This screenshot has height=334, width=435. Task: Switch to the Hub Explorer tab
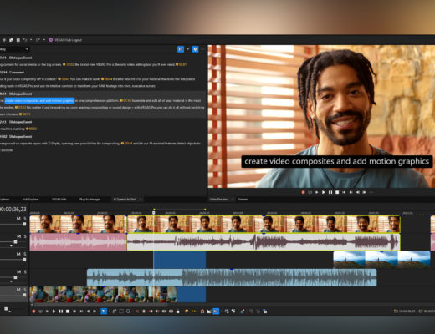[x=30, y=200]
